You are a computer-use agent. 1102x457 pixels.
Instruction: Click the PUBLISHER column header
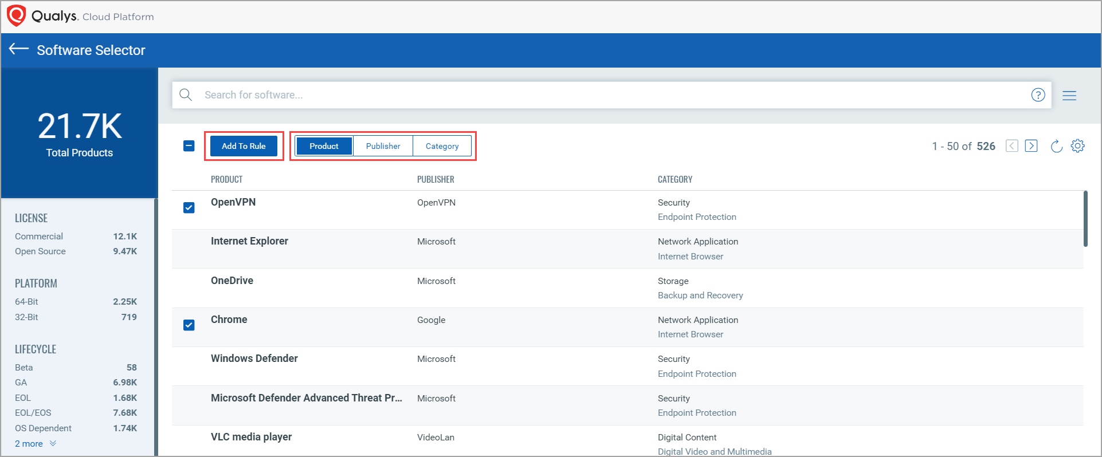click(x=436, y=179)
